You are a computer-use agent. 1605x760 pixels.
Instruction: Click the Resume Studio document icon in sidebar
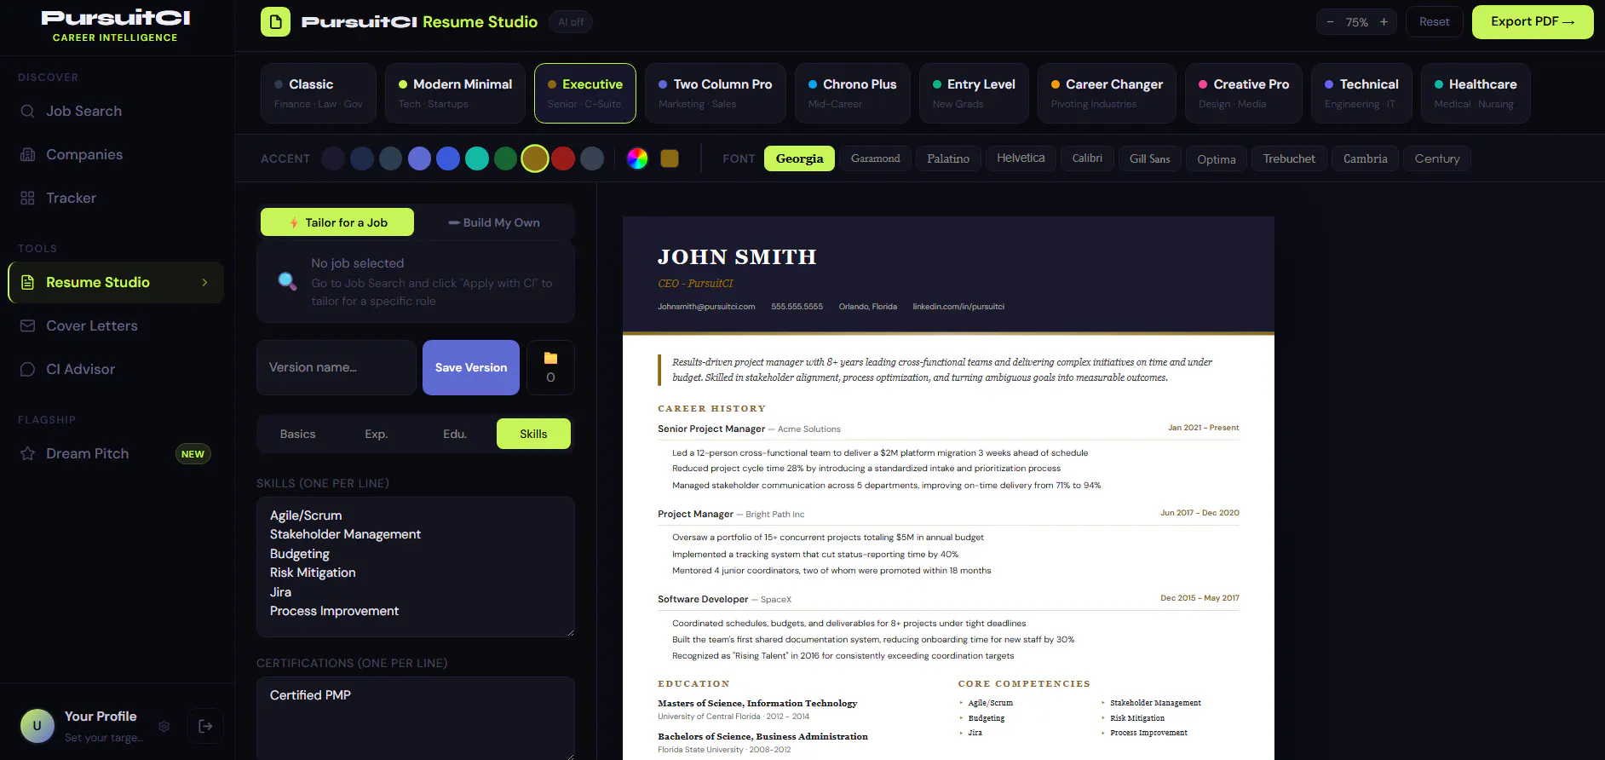[x=27, y=283]
